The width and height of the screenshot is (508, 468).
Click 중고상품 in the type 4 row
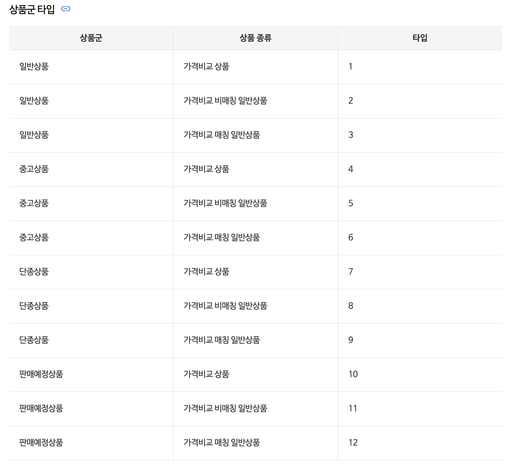tap(34, 169)
